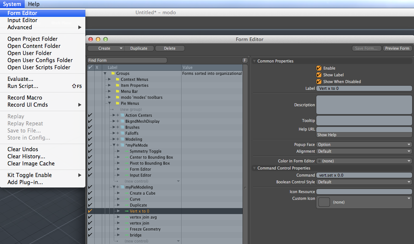Click the modo 'modes' toolbars folder icon
414x244 pixels.
[x=118, y=97]
